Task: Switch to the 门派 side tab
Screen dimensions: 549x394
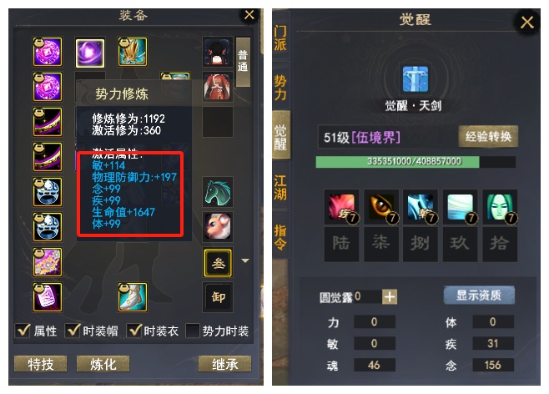Action: tap(280, 38)
